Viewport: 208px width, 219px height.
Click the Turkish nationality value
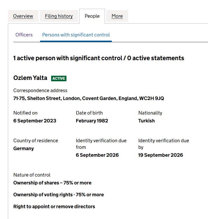[x=147, y=121]
